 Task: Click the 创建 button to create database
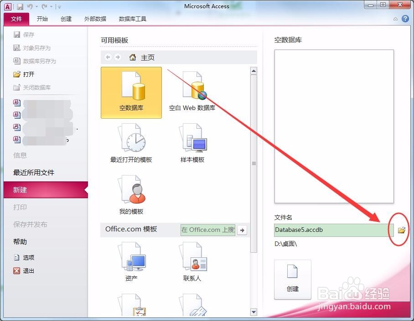click(x=293, y=279)
